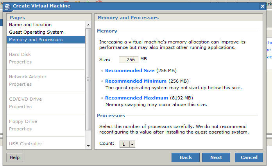
Task: Click the Pages list scroll-down arrow
Action: click(x=88, y=146)
